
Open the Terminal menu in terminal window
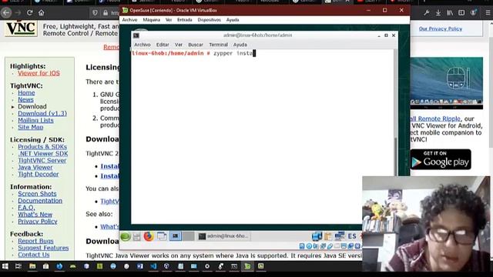[x=218, y=45]
